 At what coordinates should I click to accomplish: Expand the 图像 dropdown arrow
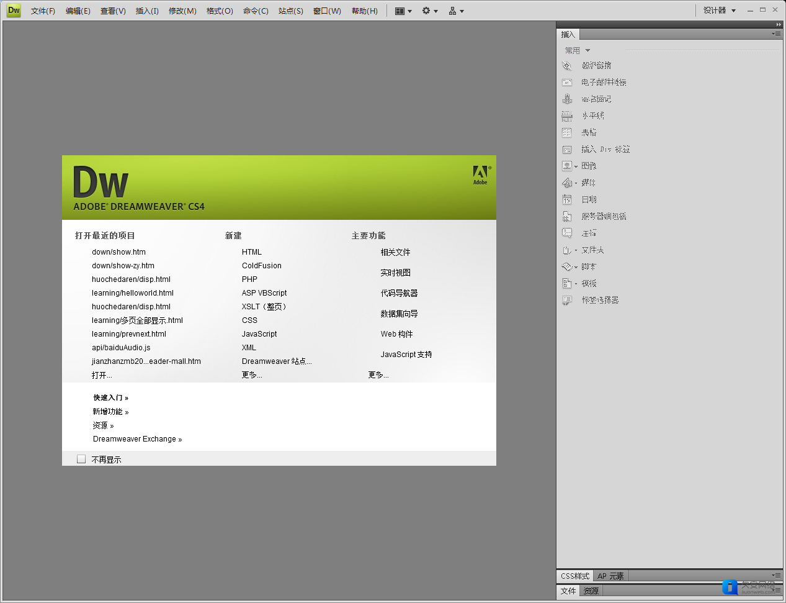pos(576,166)
